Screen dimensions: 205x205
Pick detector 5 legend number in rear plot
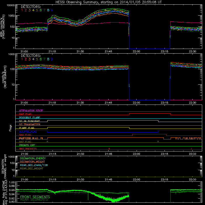point(37,59)
